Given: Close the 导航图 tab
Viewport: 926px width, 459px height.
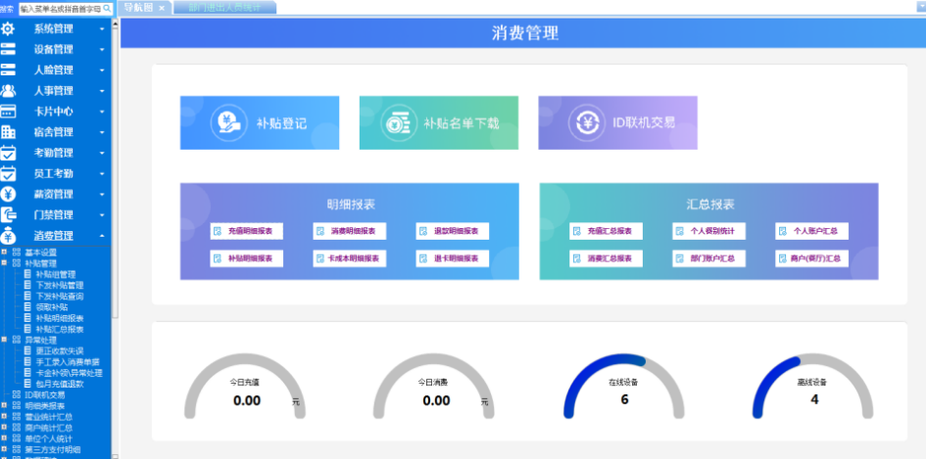Looking at the screenshot, I should pos(162,8).
